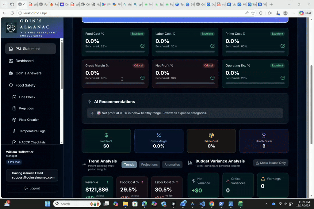Click the Food Cost % checkmark icon

(x=142, y=46)
